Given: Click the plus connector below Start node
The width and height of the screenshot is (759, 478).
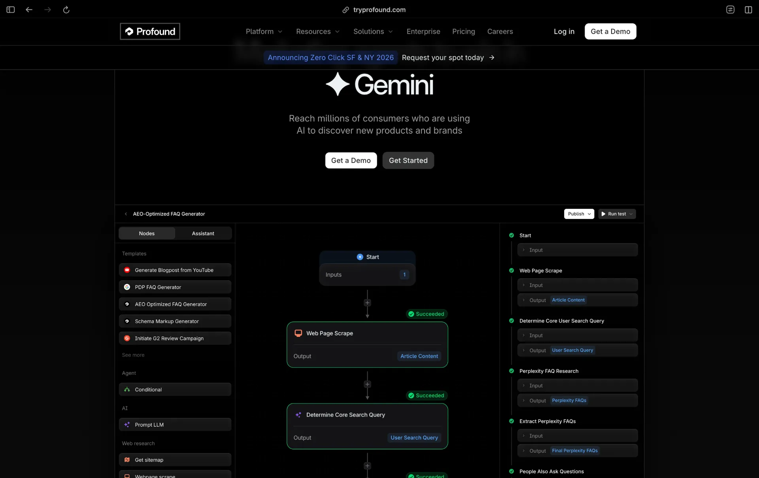Looking at the screenshot, I should 367,303.
